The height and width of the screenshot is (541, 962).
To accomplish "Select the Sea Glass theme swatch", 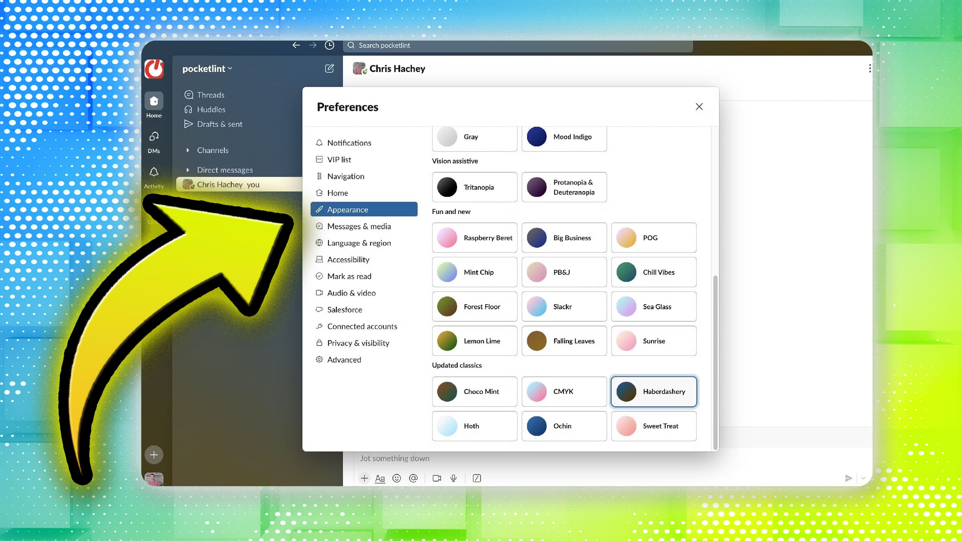I will [653, 306].
